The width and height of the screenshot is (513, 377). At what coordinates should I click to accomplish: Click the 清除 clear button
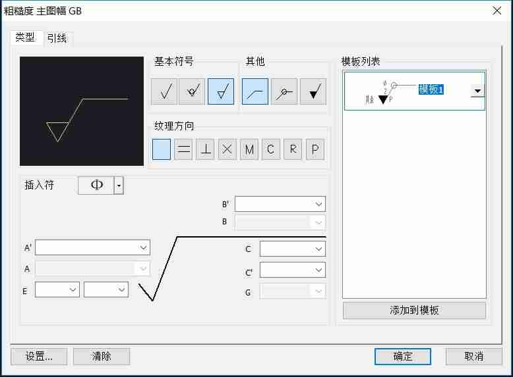102,356
